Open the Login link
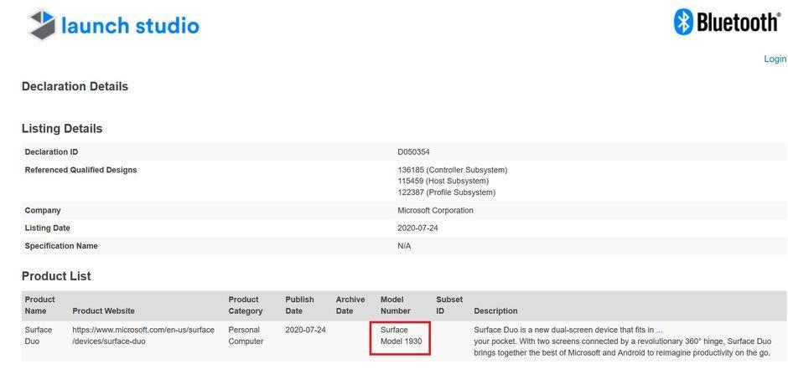This screenshot has height=369, width=788. (x=775, y=59)
